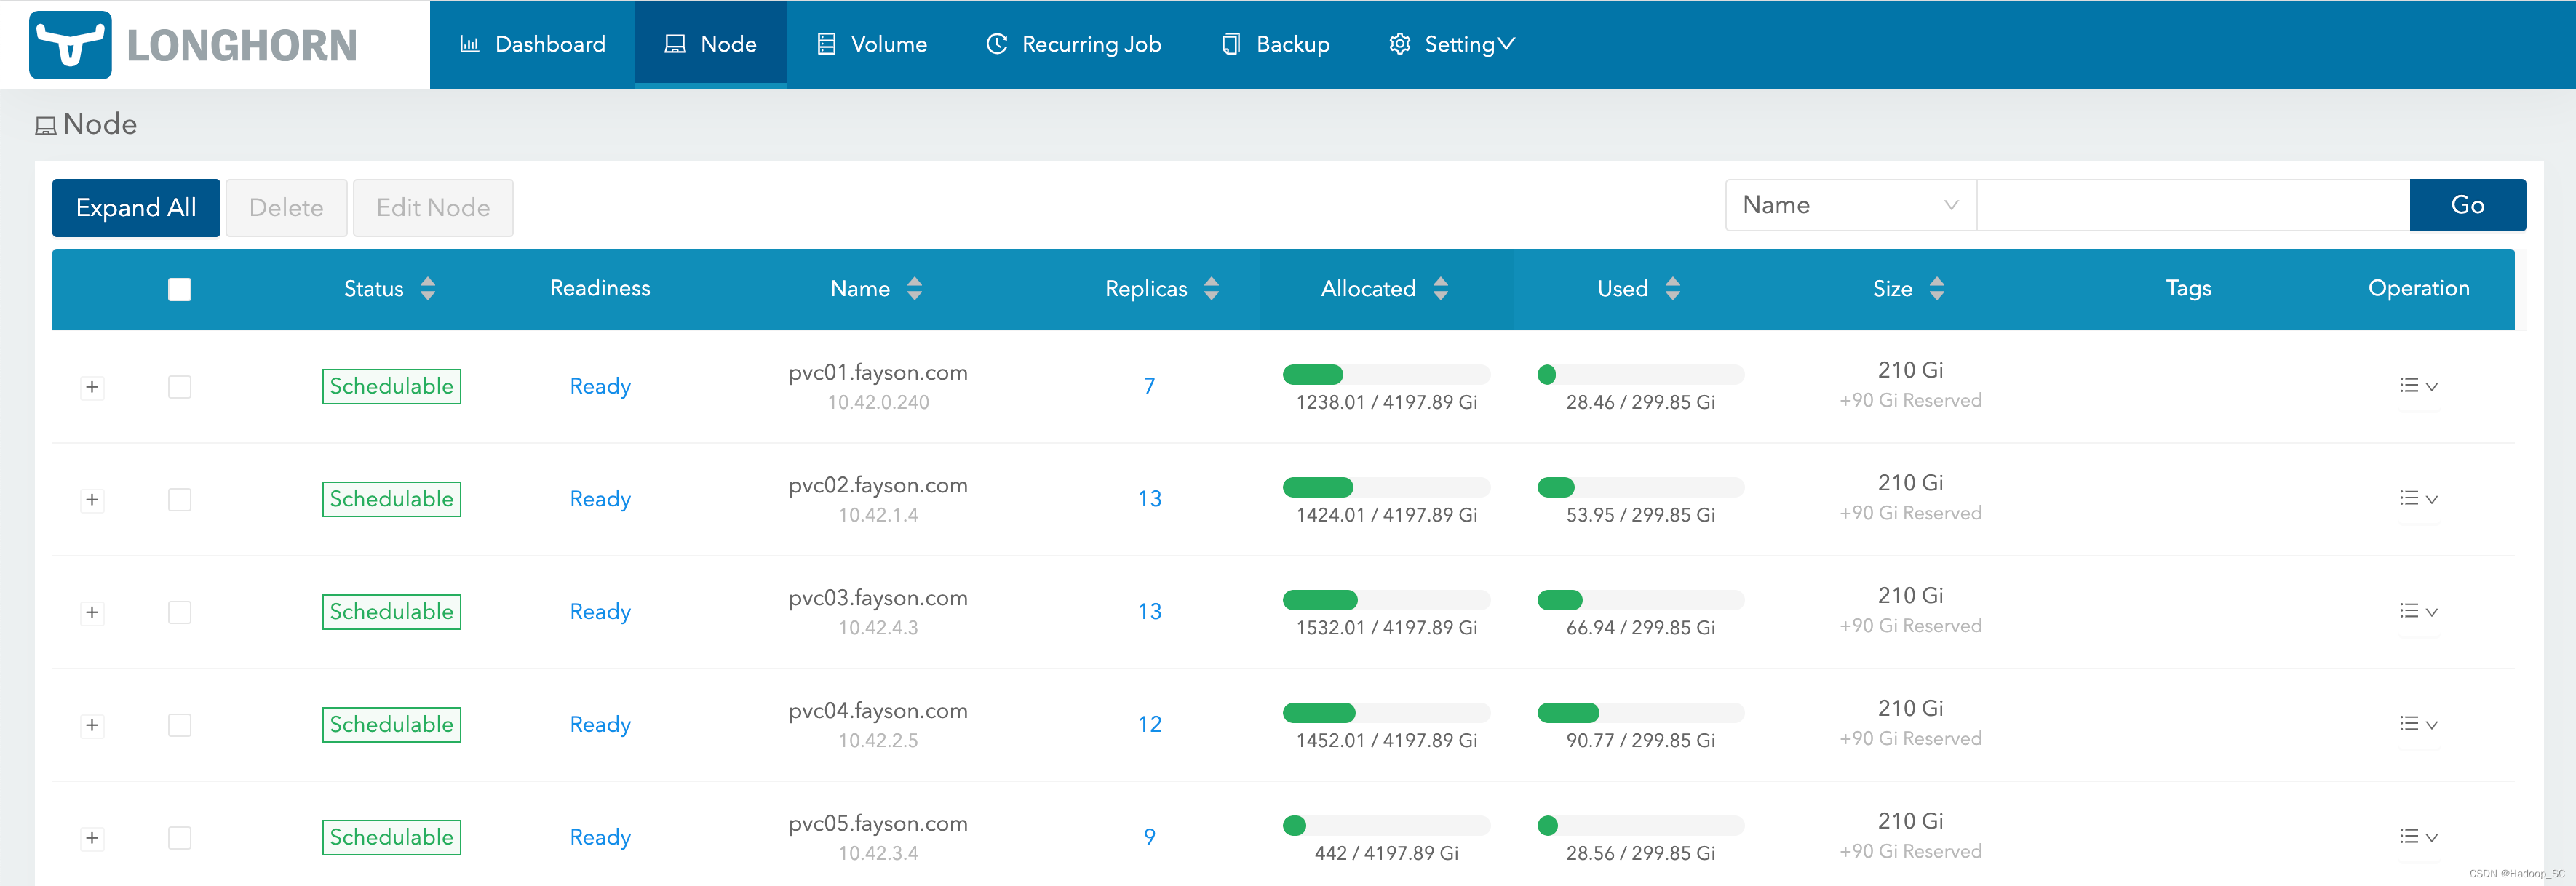Viewport: 2576px width, 886px height.
Task: Open the Dashboard panel
Action: [536, 44]
